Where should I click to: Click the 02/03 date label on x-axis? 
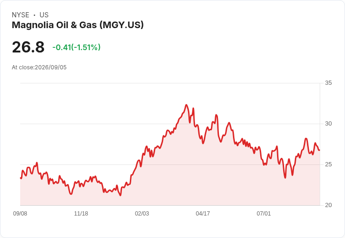pyautogui.click(x=142, y=213)
